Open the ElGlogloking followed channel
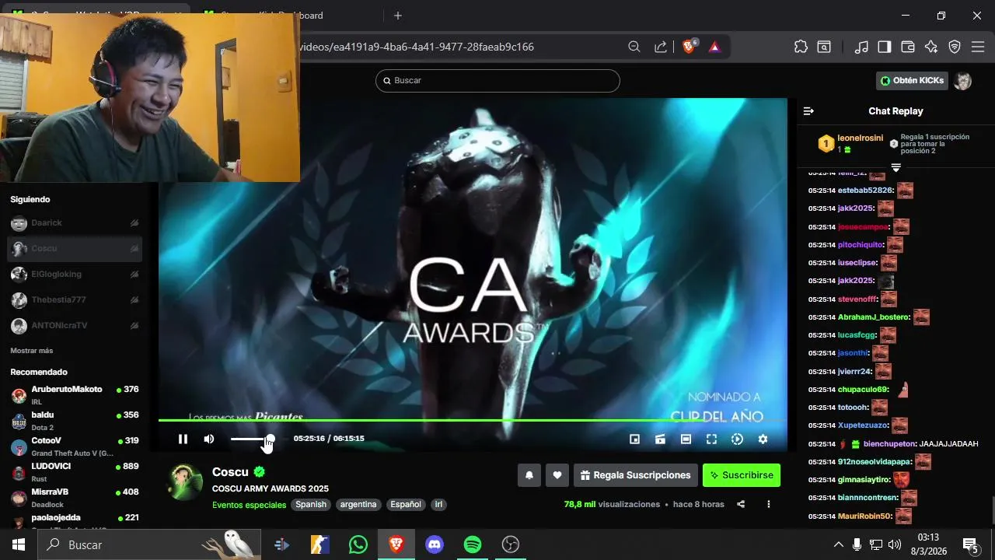This screenshot has height=560, width=995. pyautogui.click(x=75, y=275)
